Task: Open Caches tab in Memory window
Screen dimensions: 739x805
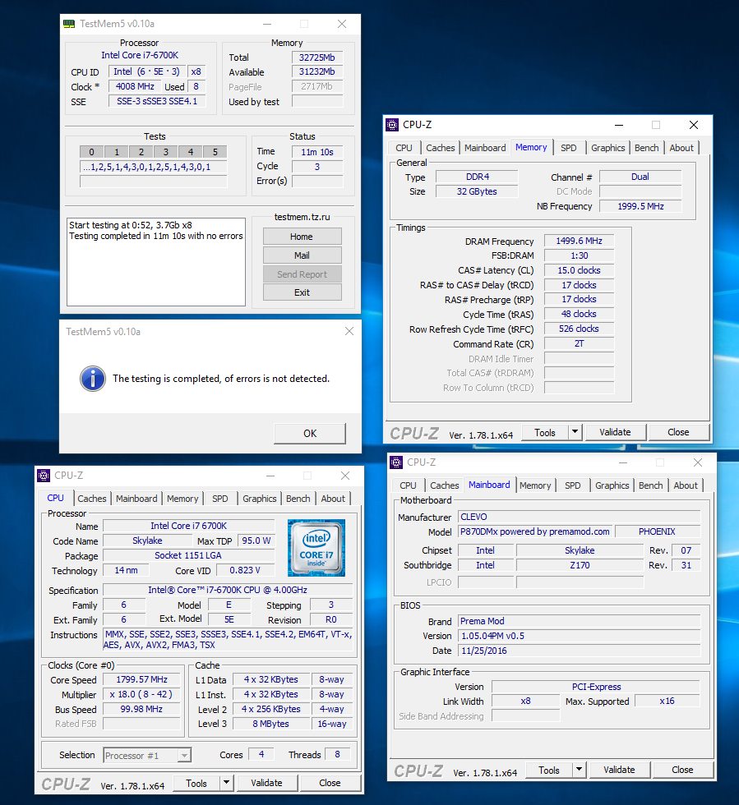Action: (441, 148)
